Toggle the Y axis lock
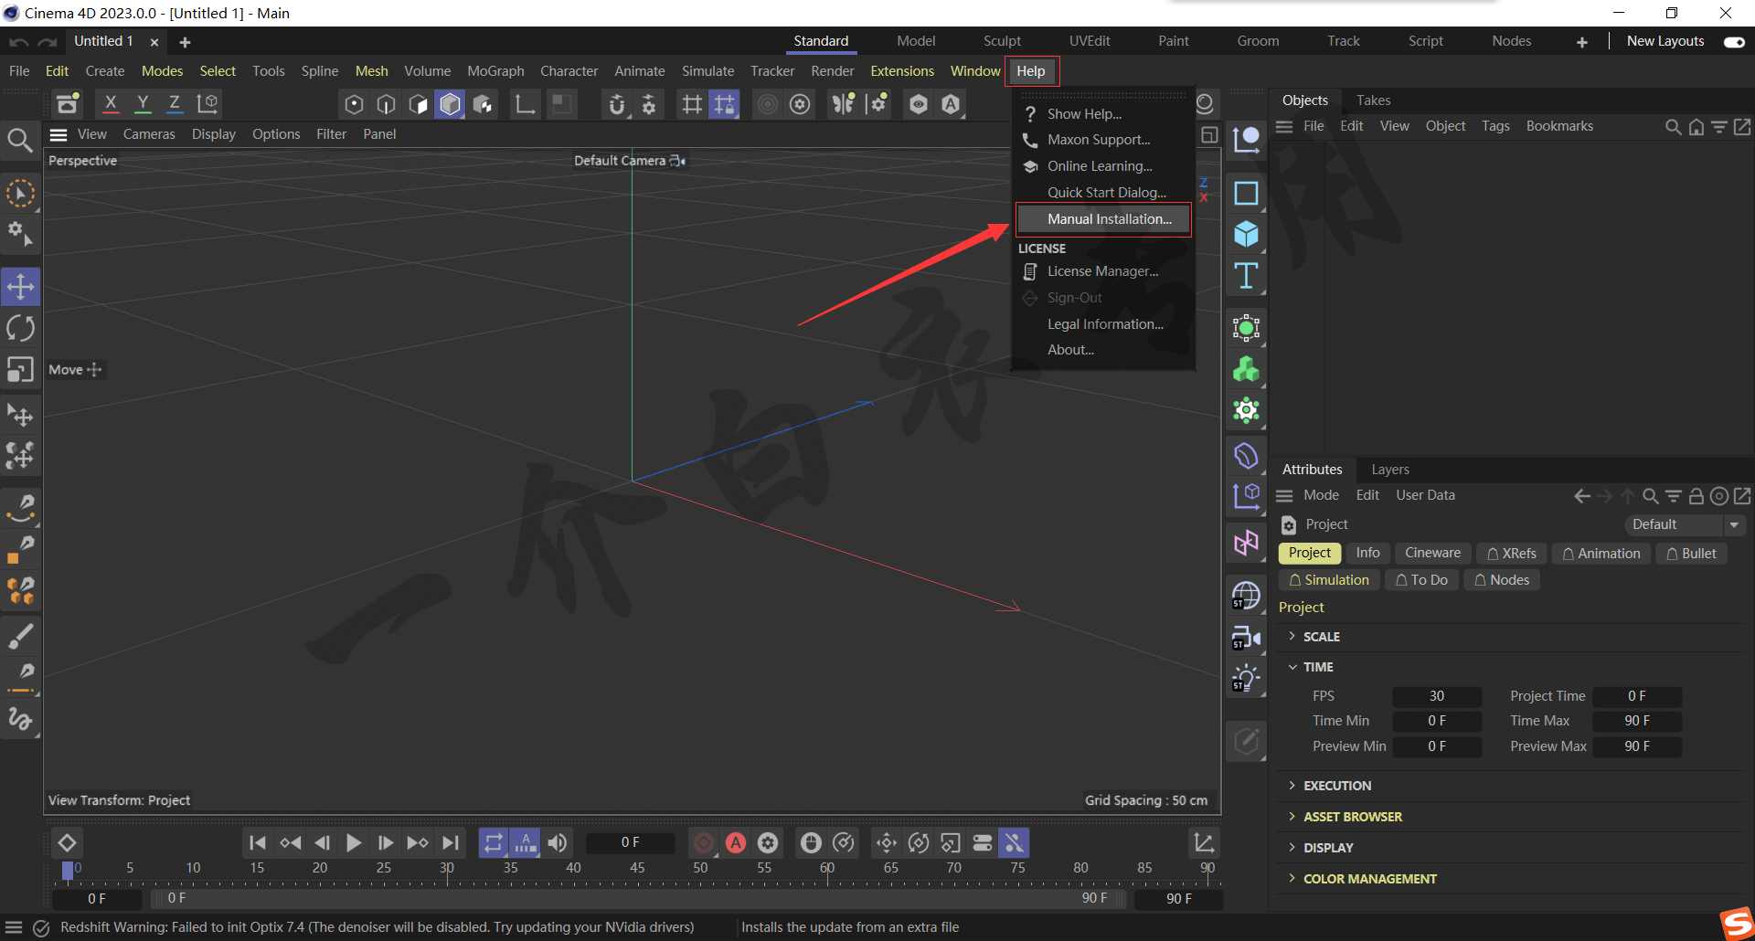Viewport: 1755px width, 941px height. click(143, 104)
